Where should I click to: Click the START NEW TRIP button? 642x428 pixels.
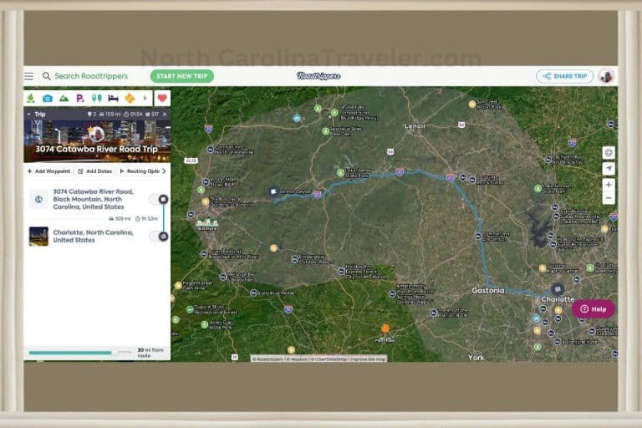(x=182, y=76)
